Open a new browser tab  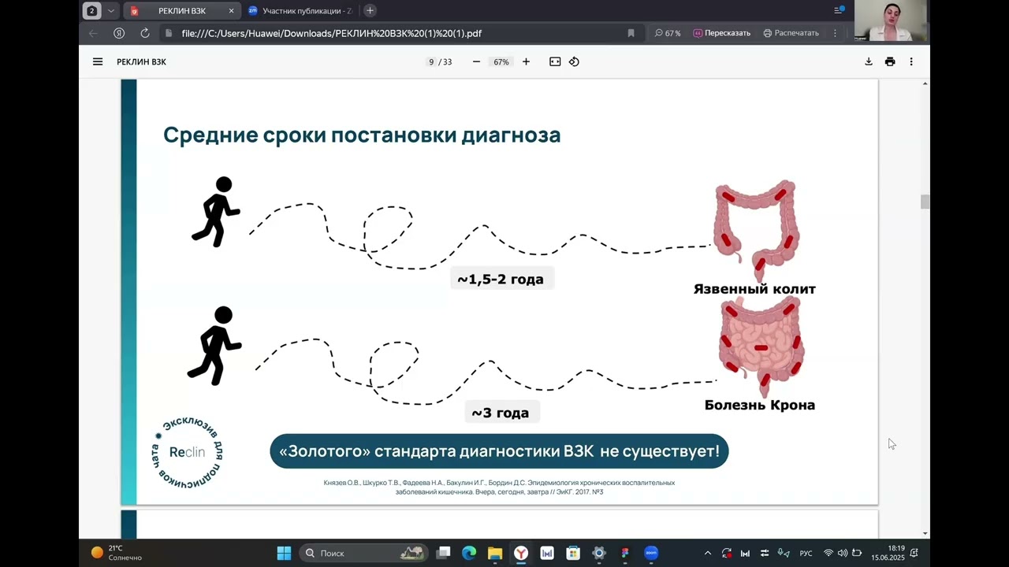[370, 10]
